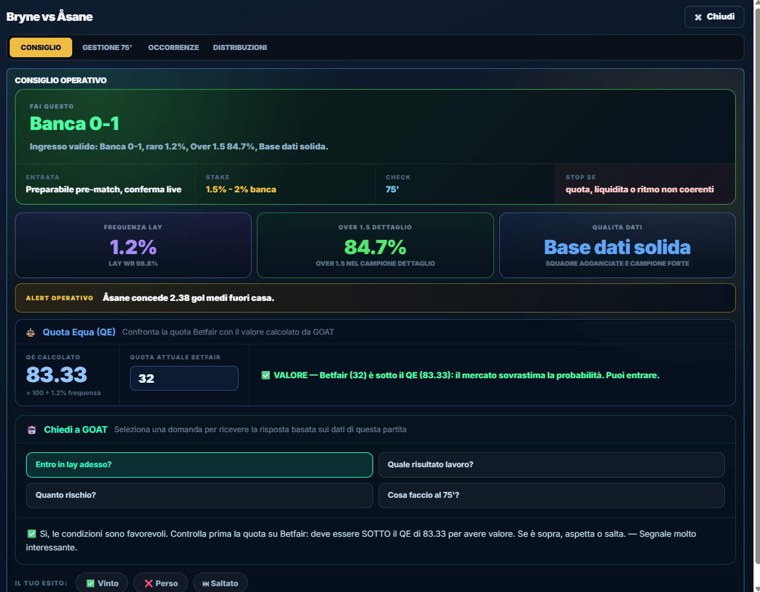Click the vertical scrollbar on the right
Screen dimensions: 760x592
point(757,286)
